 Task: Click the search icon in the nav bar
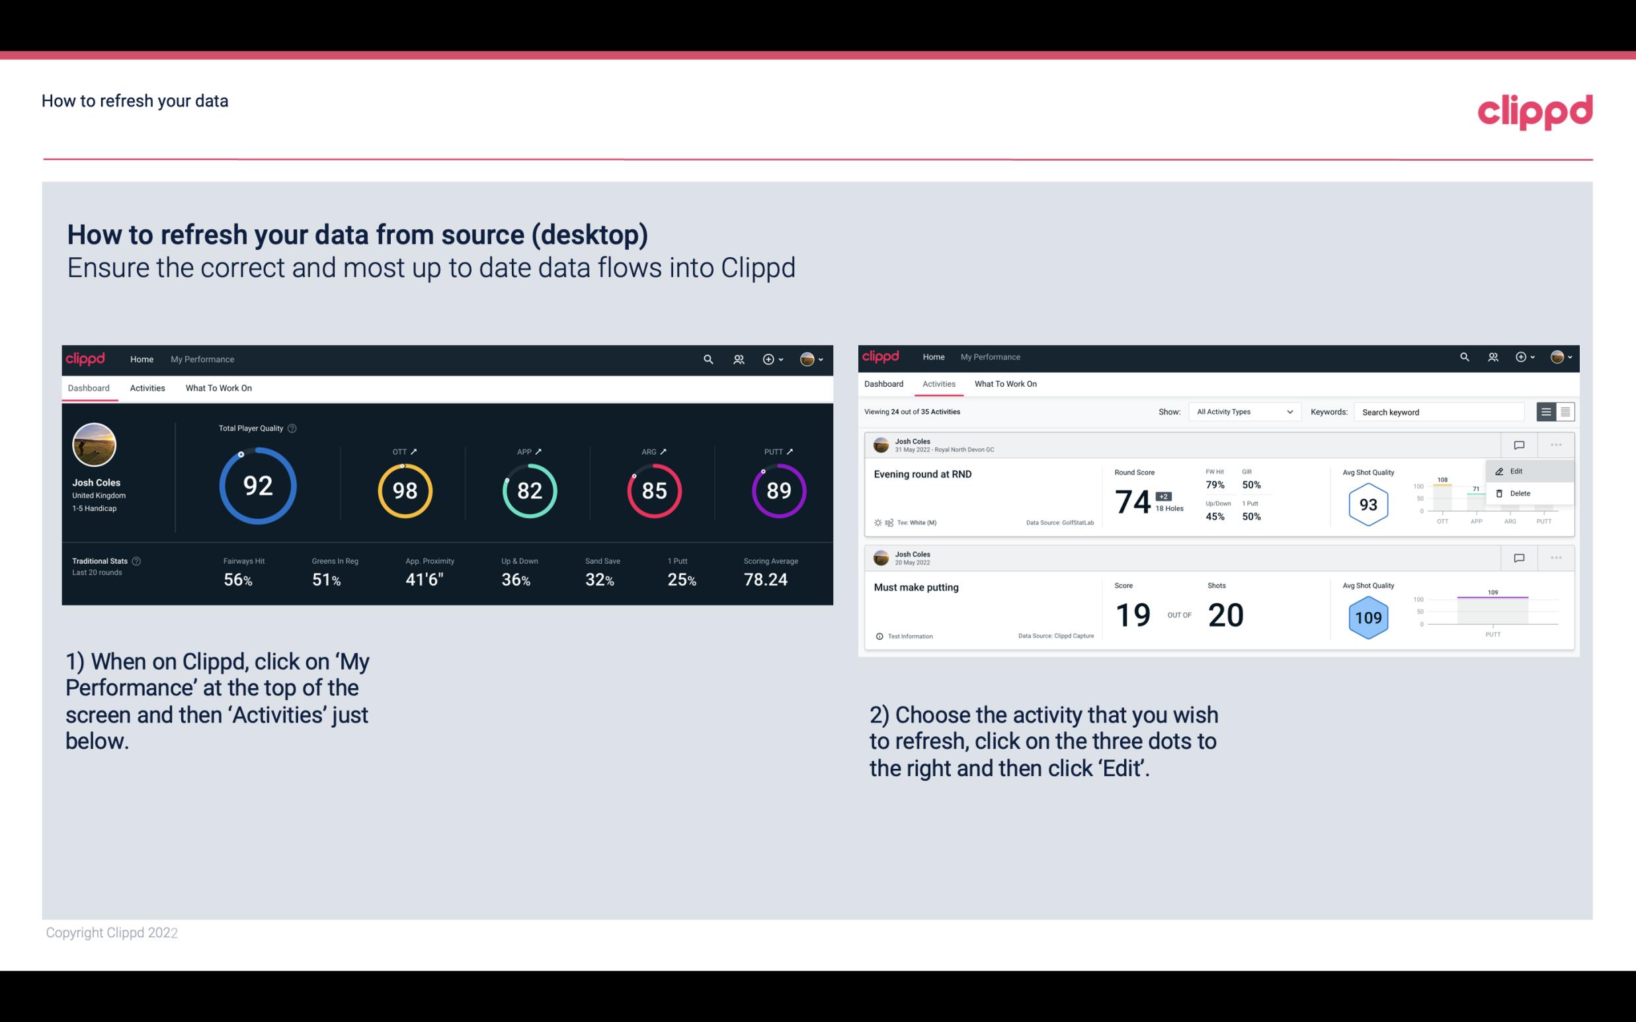[x=707, y=359]
